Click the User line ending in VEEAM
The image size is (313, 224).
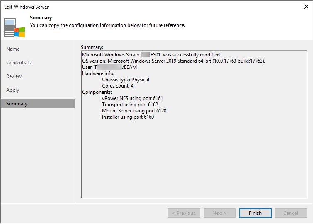[x=109, y=67]
